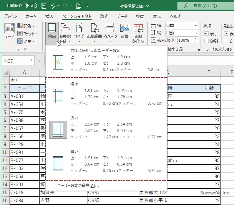Click the 年齢 header cell
Image resolution: width=234 pixels, height=205 pixels.
pos(209,88)
